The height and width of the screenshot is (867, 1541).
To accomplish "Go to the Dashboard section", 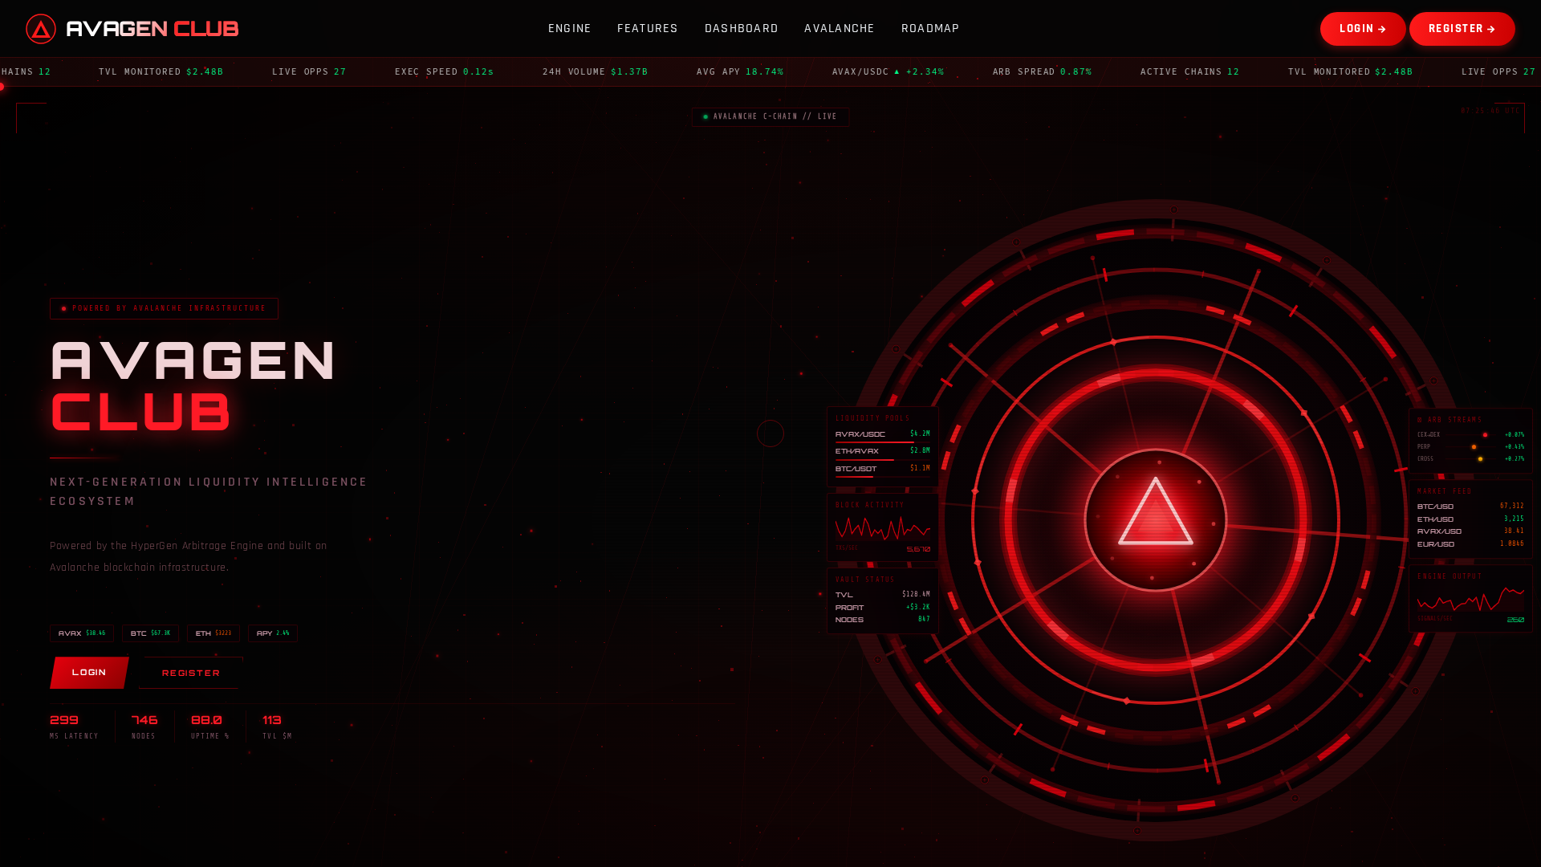I will point(742,29).
